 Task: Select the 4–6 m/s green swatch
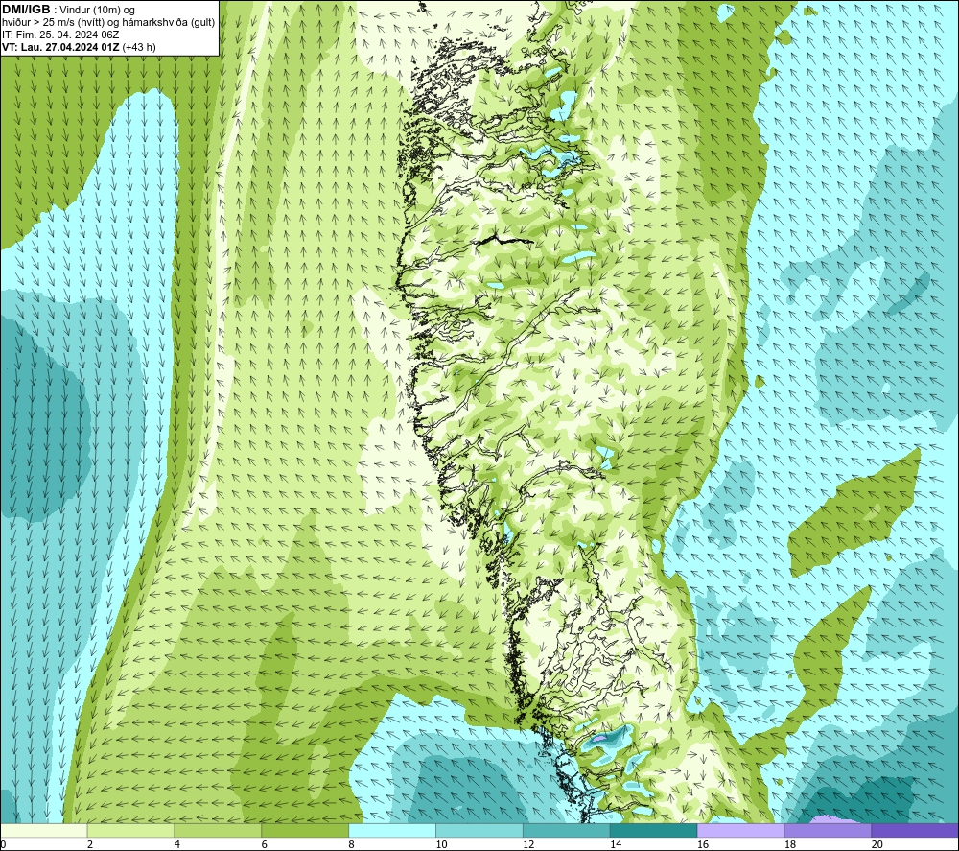[x=218, y=830]
